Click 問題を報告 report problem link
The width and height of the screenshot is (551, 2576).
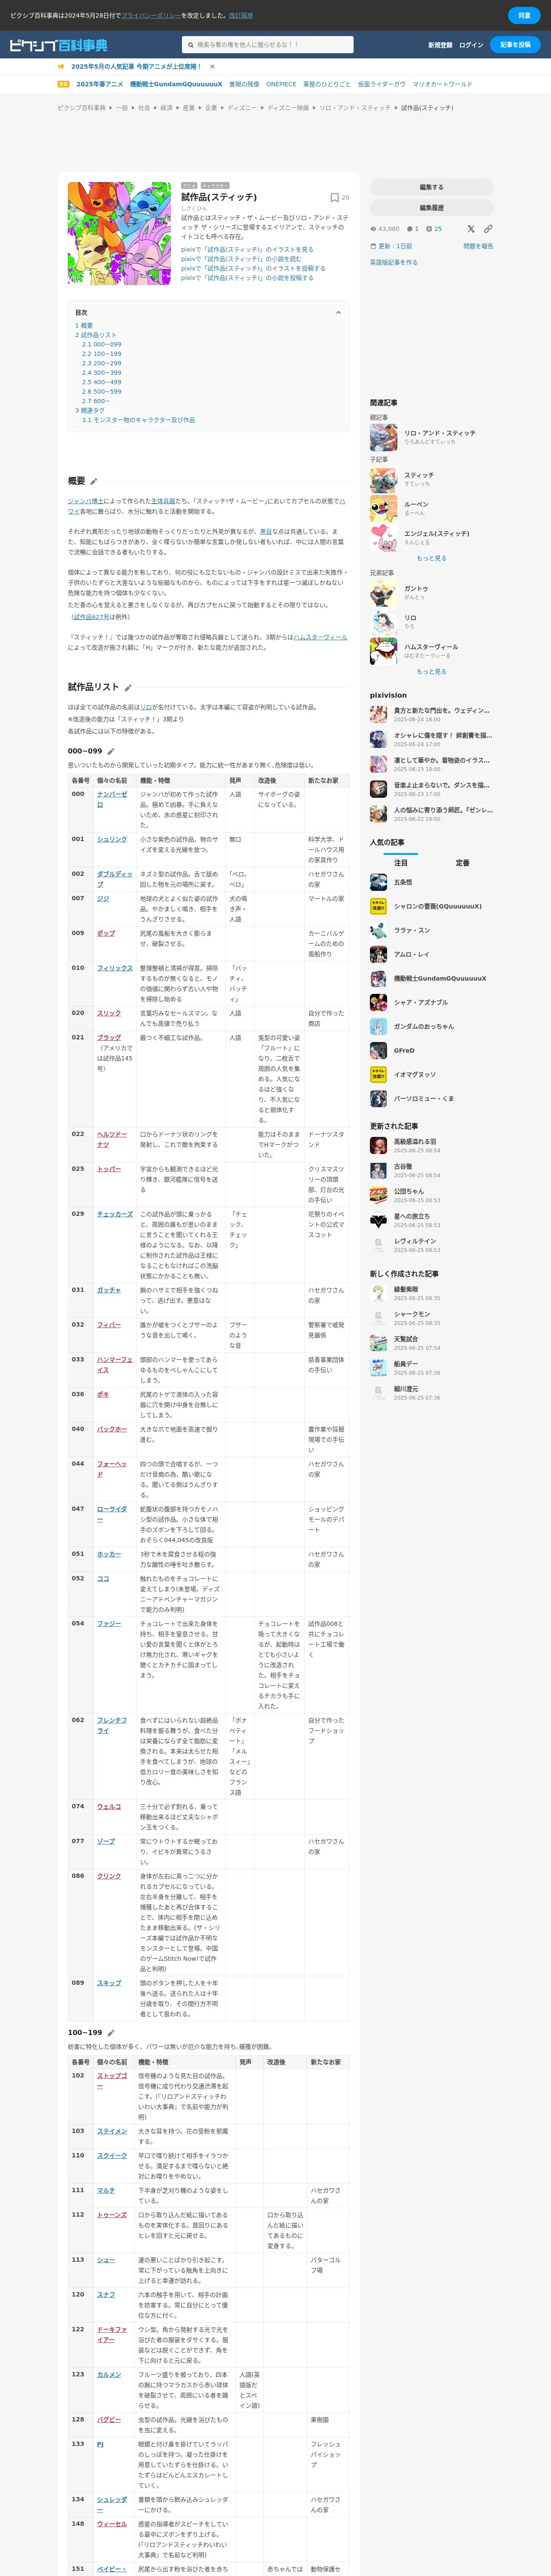coord(478,246)
